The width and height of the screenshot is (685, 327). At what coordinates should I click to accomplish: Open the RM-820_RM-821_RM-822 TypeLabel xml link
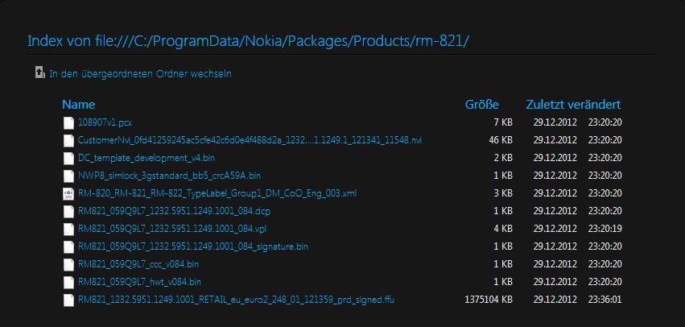coord(217,193)
